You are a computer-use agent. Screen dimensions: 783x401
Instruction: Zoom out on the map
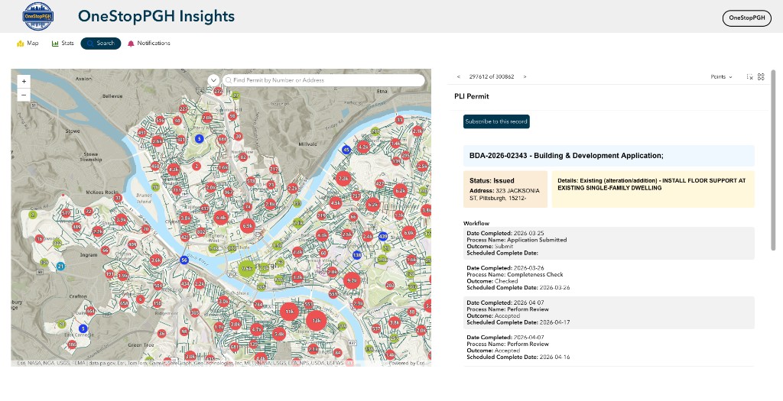coord(24,95)
